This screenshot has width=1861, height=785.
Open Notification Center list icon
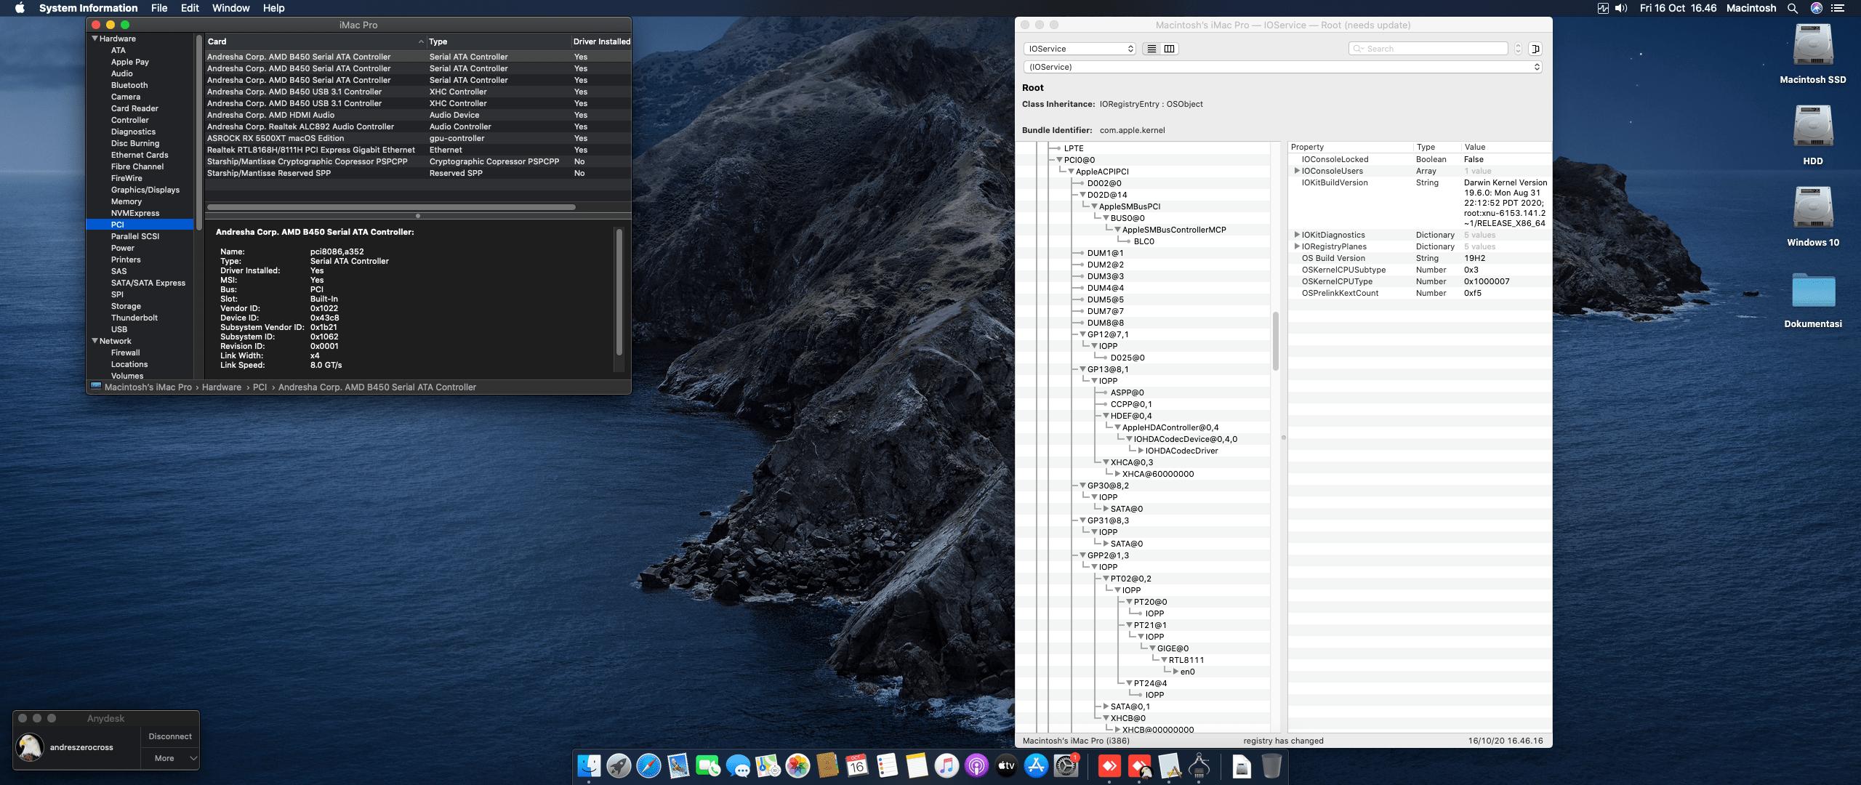(1838, 8)
